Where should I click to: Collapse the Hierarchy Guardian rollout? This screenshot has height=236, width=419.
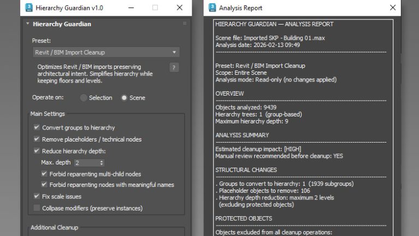[28, 24]
